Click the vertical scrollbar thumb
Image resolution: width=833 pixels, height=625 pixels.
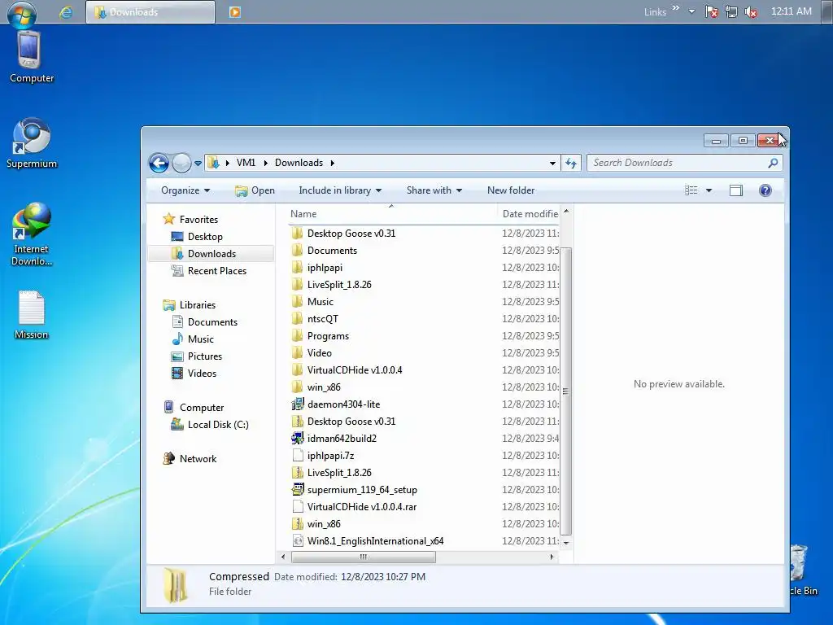[x=566, y=391]
